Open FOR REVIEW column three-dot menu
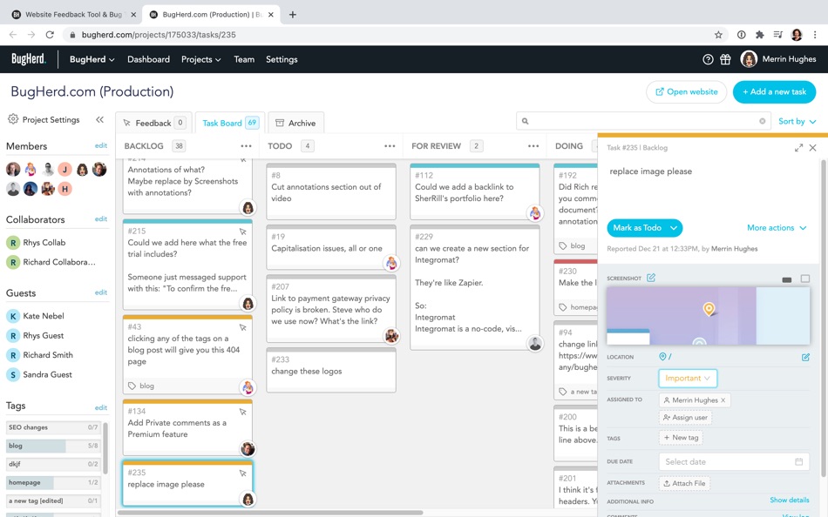 533,146
